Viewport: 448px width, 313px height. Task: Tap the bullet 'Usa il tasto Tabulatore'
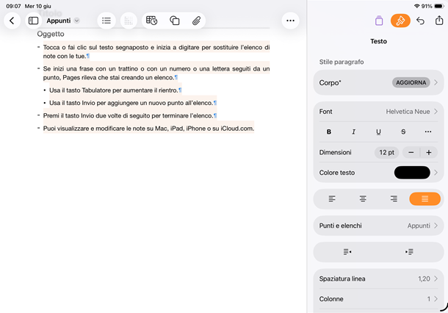tap(114, 90)
